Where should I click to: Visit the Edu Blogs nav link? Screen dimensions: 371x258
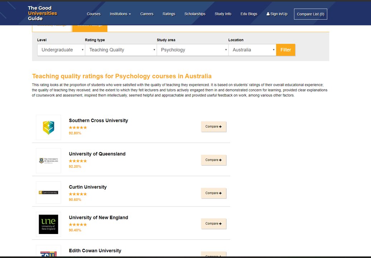coord(249,14)
